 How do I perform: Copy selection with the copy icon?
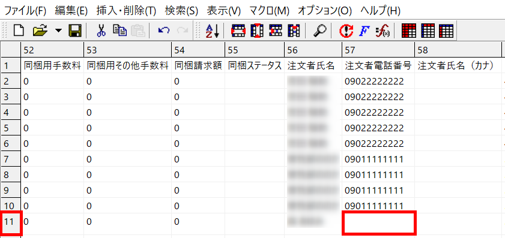point(120,31)
